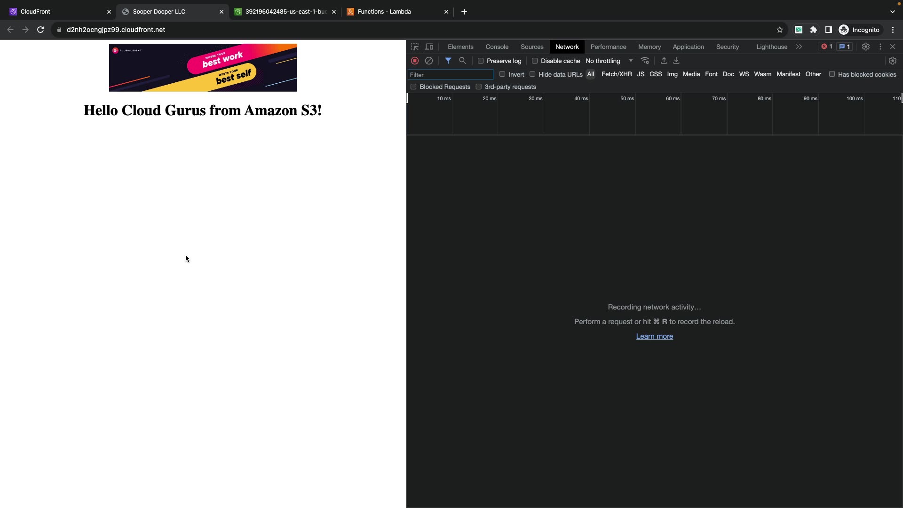Image resolution: width=903 pixels, height=508 pixels.
Task: Open network search magnifier
Action: tap(462, 61)
